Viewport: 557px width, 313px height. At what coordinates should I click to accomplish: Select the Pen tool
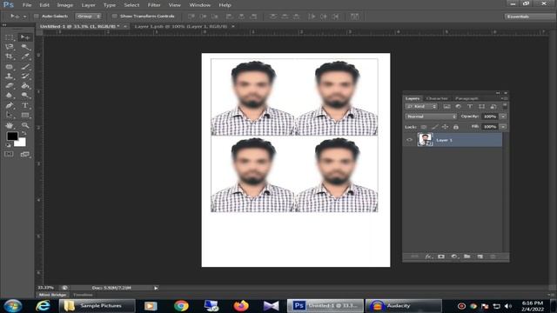coord(10,105)
